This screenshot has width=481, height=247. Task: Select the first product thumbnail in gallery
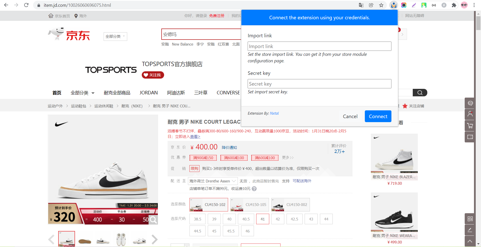(66, 239)
